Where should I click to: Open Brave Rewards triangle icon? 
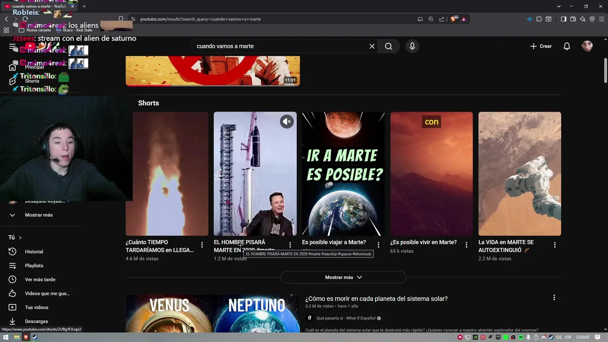(x=464, y=19)
